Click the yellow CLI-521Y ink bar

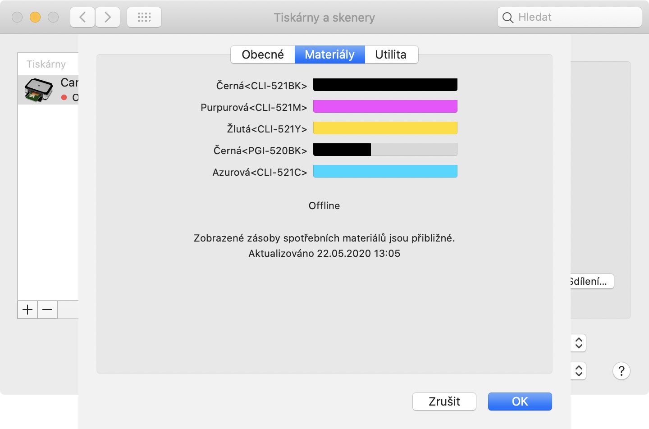[x=385, y=128]
